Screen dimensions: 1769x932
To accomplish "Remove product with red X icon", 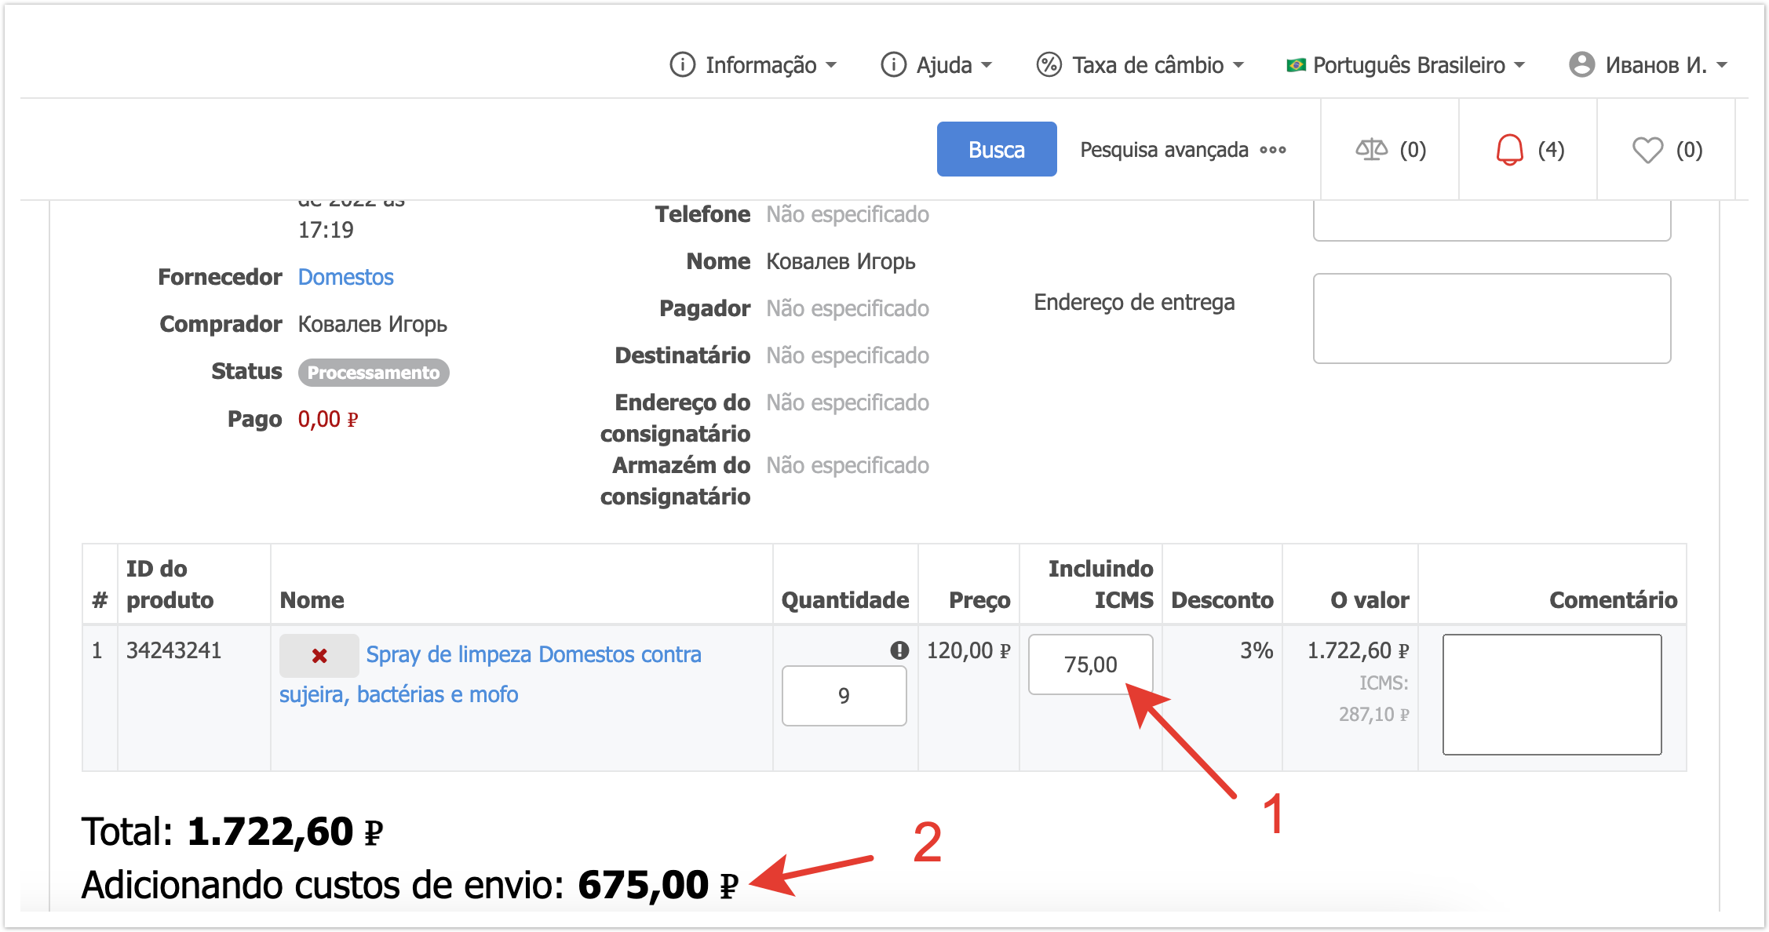I will click(x=319, y=656).
